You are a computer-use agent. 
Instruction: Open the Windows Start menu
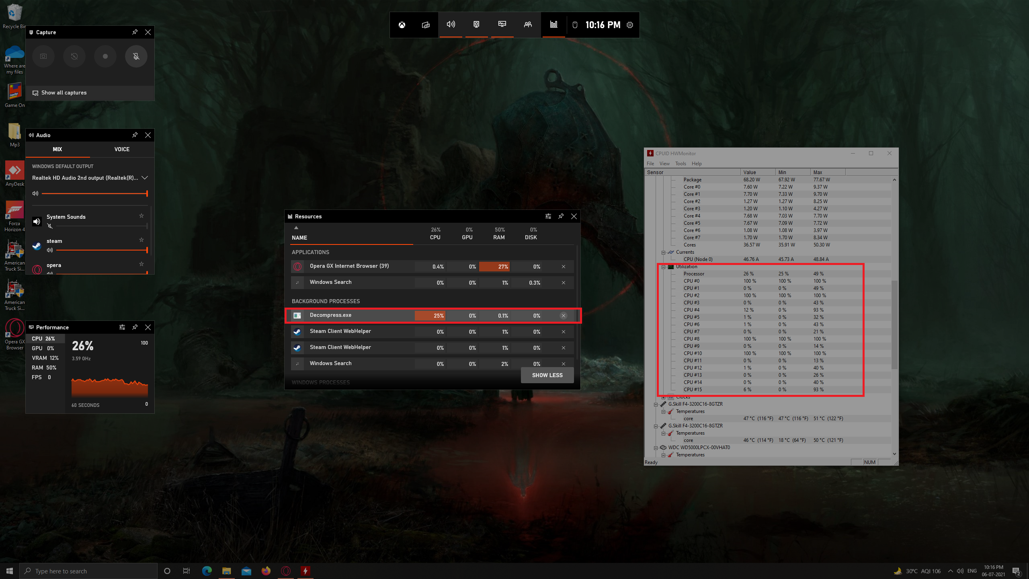(10, 571)
